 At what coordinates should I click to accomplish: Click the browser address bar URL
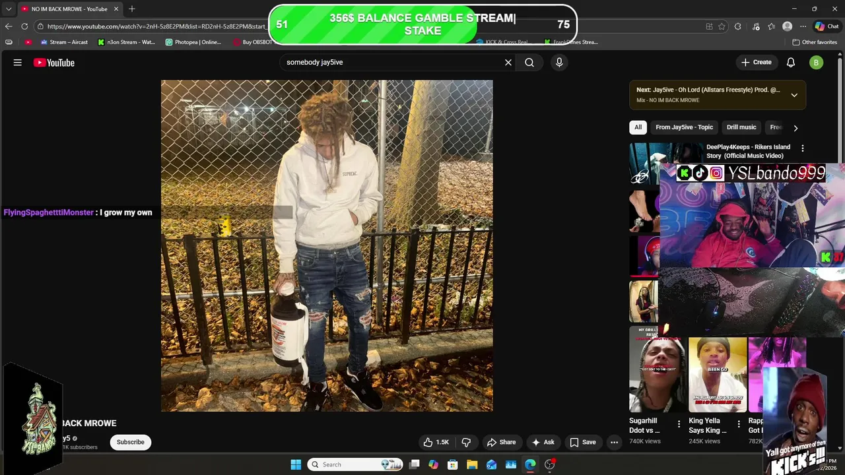coord(156,26)
